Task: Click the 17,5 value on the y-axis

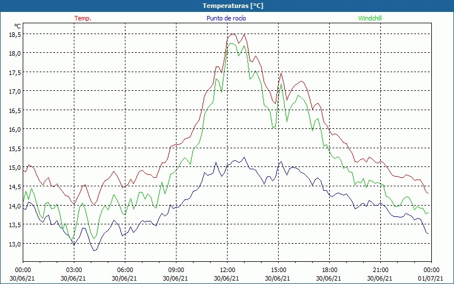Action: point(15,73)
